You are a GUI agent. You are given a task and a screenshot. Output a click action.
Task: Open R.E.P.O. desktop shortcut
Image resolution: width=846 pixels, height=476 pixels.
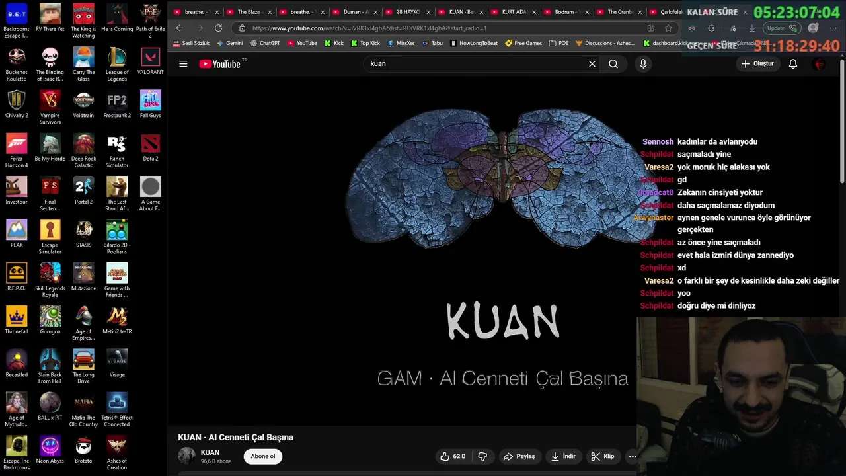[17, 276]
